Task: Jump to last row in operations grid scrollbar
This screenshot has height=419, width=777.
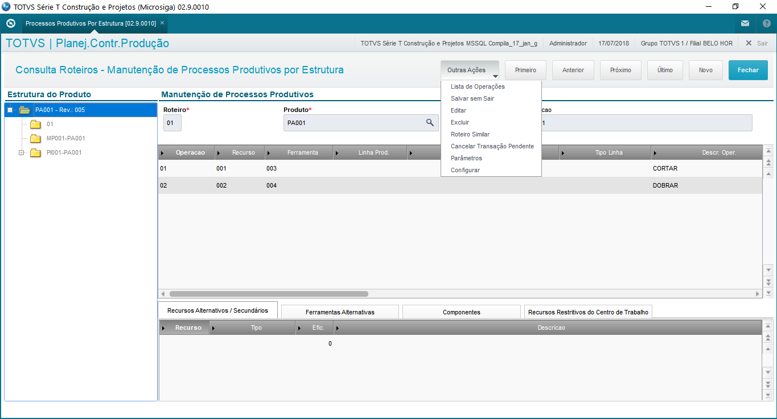Action: tap(768, 292)
